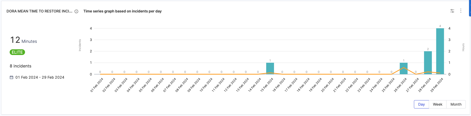
Task: Open the three-dot more options menu
Action: pyautogui.click(x=461, y=11)
